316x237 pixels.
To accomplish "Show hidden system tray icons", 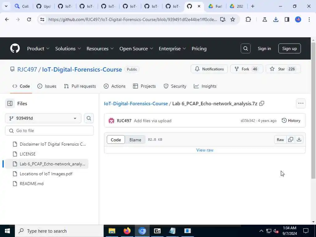I will coord(261,231).
